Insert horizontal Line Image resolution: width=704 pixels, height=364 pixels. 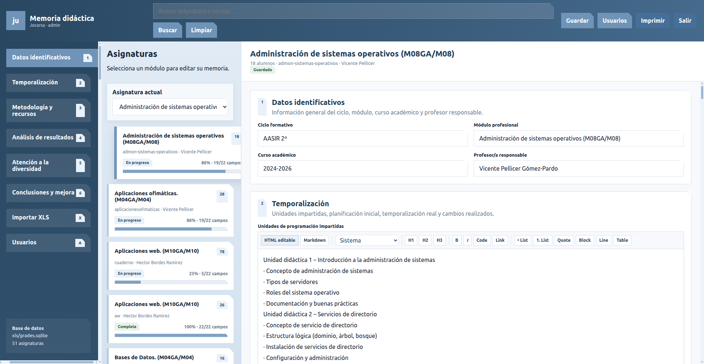tap(604, 240)
